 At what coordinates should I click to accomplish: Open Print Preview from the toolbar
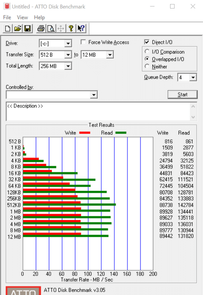click(51, 29)
